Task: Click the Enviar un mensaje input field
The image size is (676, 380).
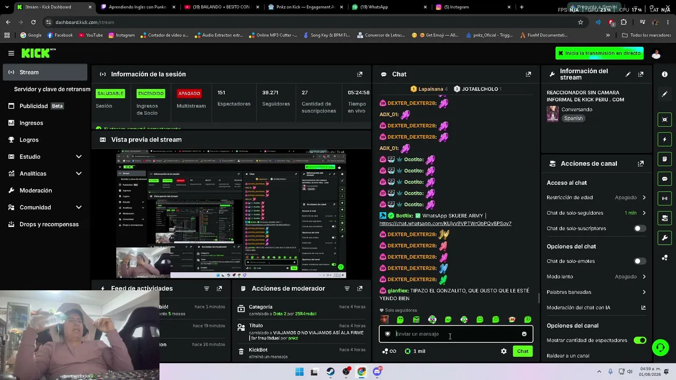Action: click(x=456, y=334)
